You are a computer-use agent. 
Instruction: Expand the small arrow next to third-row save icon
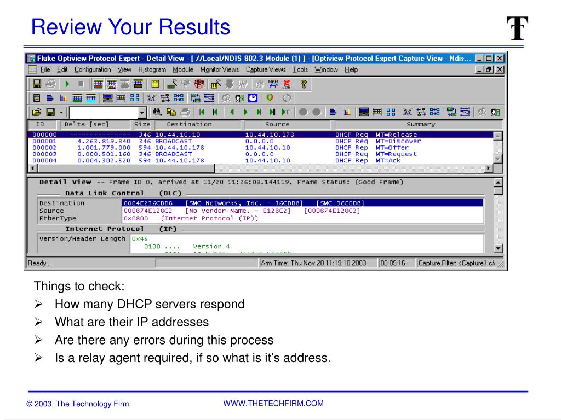click(x=61, y=113)
